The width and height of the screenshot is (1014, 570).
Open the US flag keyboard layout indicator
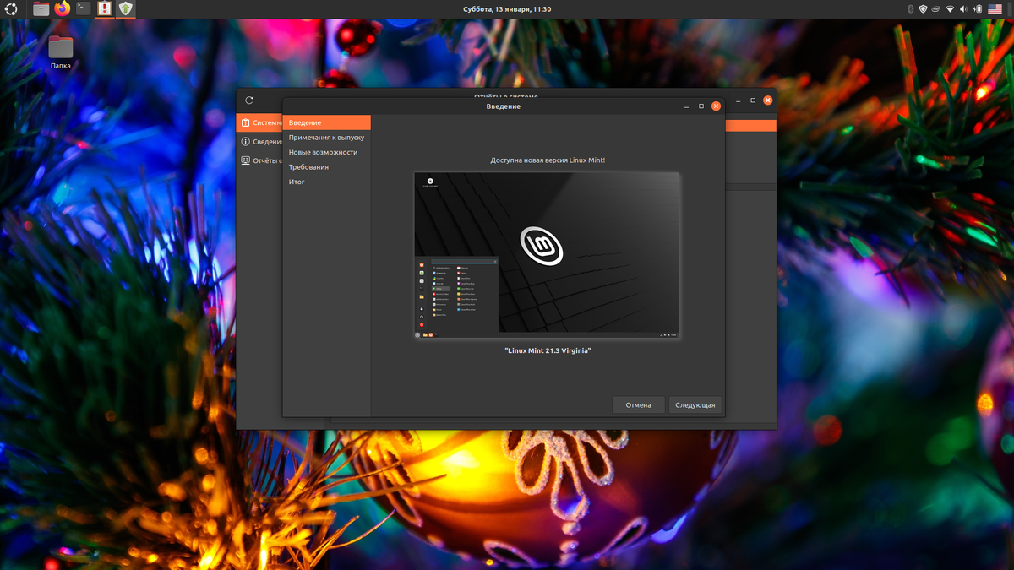tap(995, 9)
